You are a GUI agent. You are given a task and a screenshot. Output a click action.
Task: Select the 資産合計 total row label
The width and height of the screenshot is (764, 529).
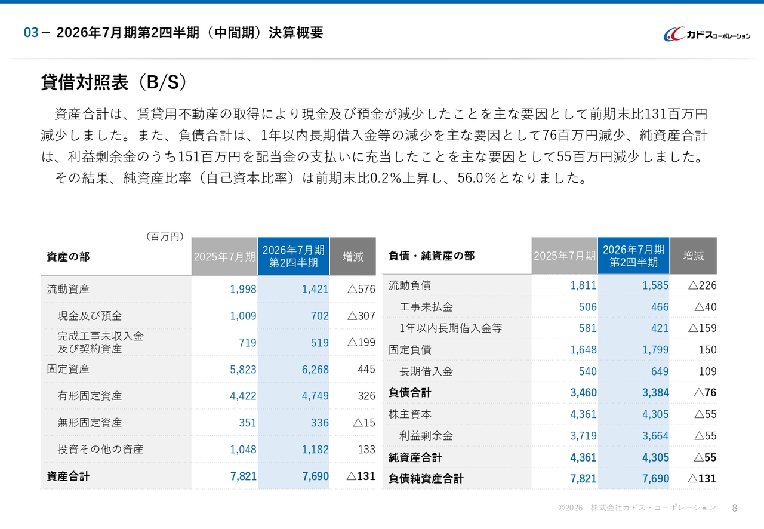68,476
